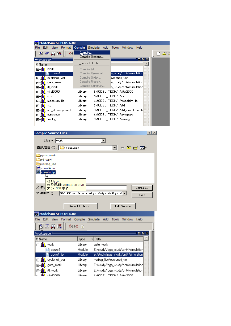Click the up-one-level folder icon in the dialog
Viewport: 231px width, 326px height.
pos(129,148)
